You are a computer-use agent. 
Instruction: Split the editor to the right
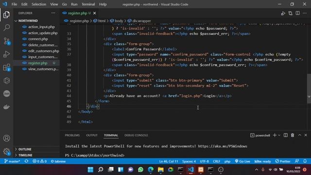click(x=297, y=13)
